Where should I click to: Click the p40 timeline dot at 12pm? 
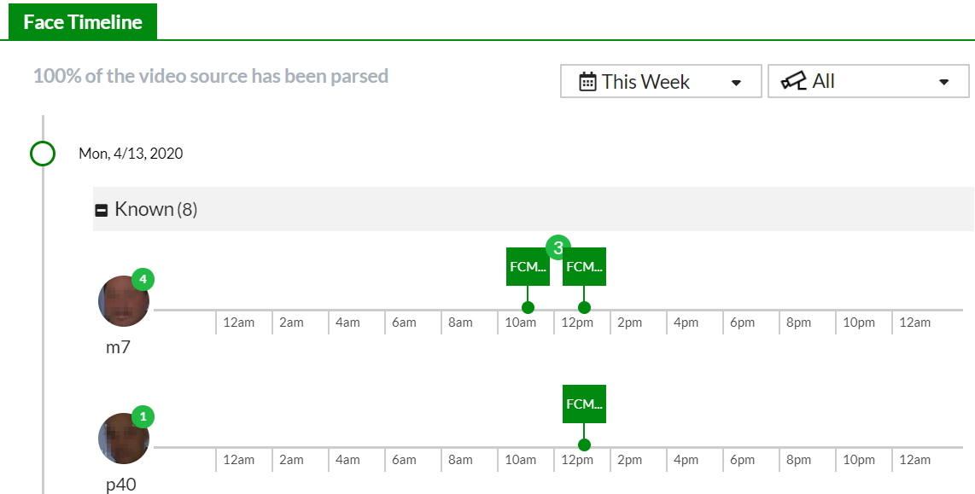pyautogui.click(x=584, y=445)
